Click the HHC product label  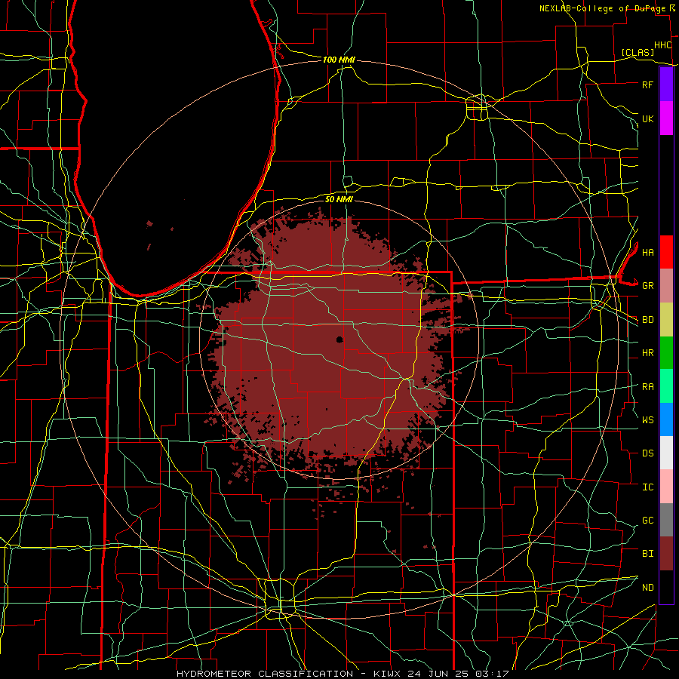coord(662,45)
